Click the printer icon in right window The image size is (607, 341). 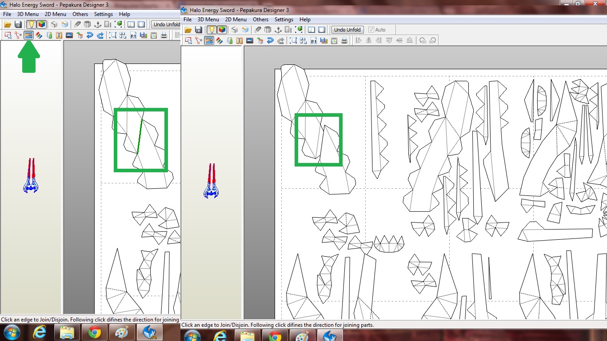point(344,41)
